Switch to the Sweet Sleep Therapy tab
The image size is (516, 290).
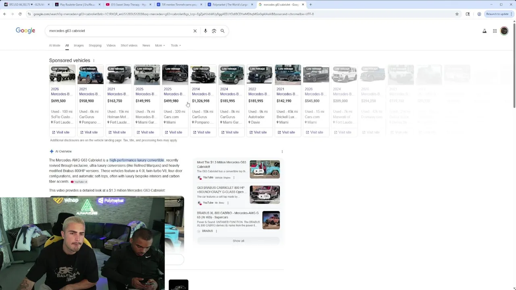129,5
